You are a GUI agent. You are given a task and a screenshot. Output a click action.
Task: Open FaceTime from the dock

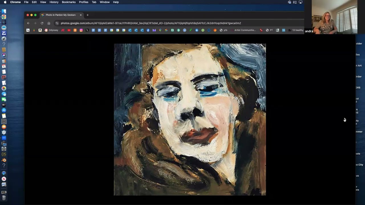(x=4, y=99)
